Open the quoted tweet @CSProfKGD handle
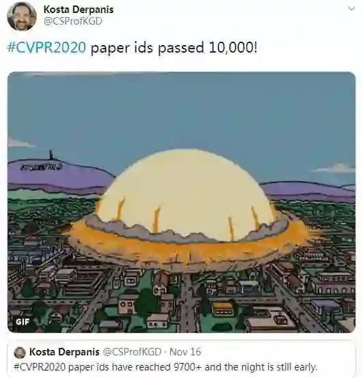The width and height of the screenshot is (363, 378). tap(132, 352)
